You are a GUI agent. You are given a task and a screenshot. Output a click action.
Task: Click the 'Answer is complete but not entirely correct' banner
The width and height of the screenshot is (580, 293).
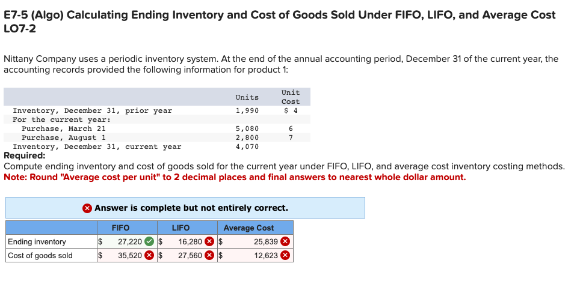(185, 208)
